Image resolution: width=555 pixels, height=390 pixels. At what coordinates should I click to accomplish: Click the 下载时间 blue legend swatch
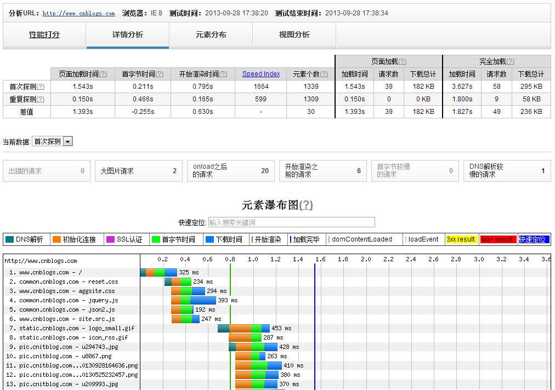[210, 239]
